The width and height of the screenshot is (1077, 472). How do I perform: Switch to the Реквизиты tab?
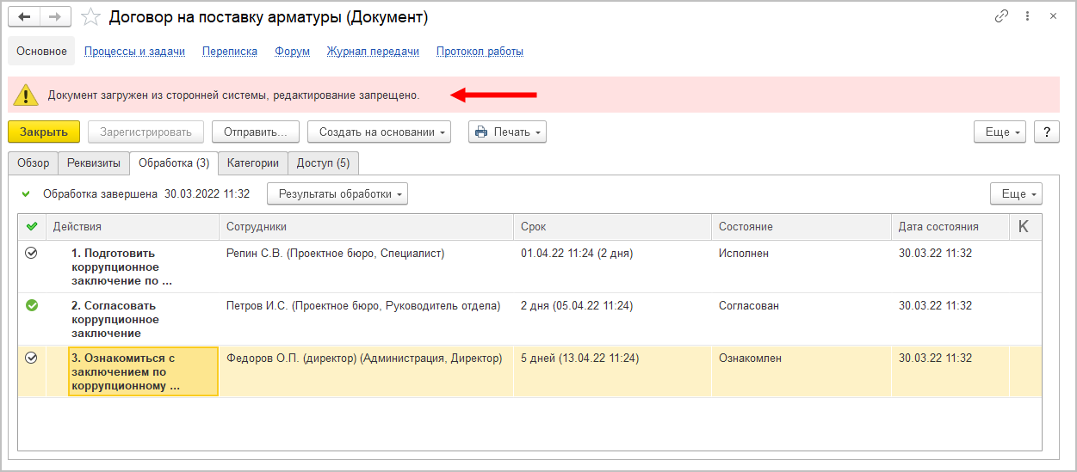(94, 162)
